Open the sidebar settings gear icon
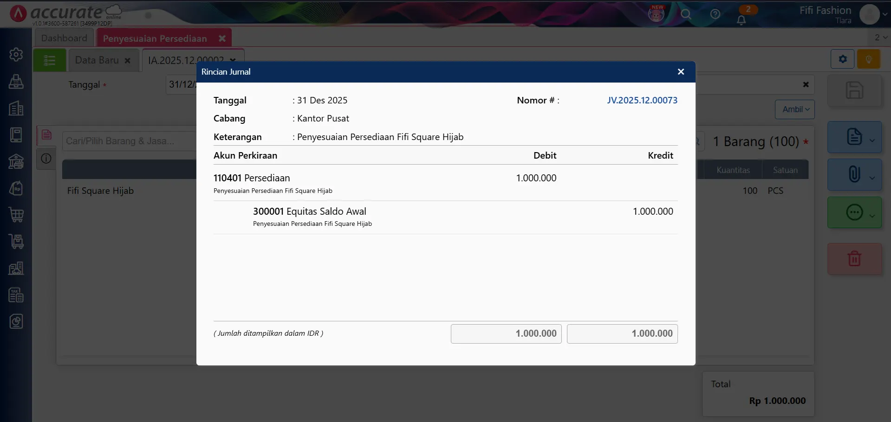Image resolution: width=891 pixels, height=422 pixels. point(16,54)
